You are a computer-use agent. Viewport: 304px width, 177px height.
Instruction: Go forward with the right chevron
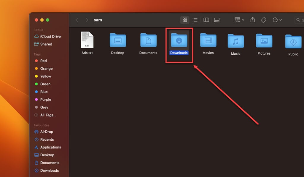pyautogui.click(x=87, y=20)
